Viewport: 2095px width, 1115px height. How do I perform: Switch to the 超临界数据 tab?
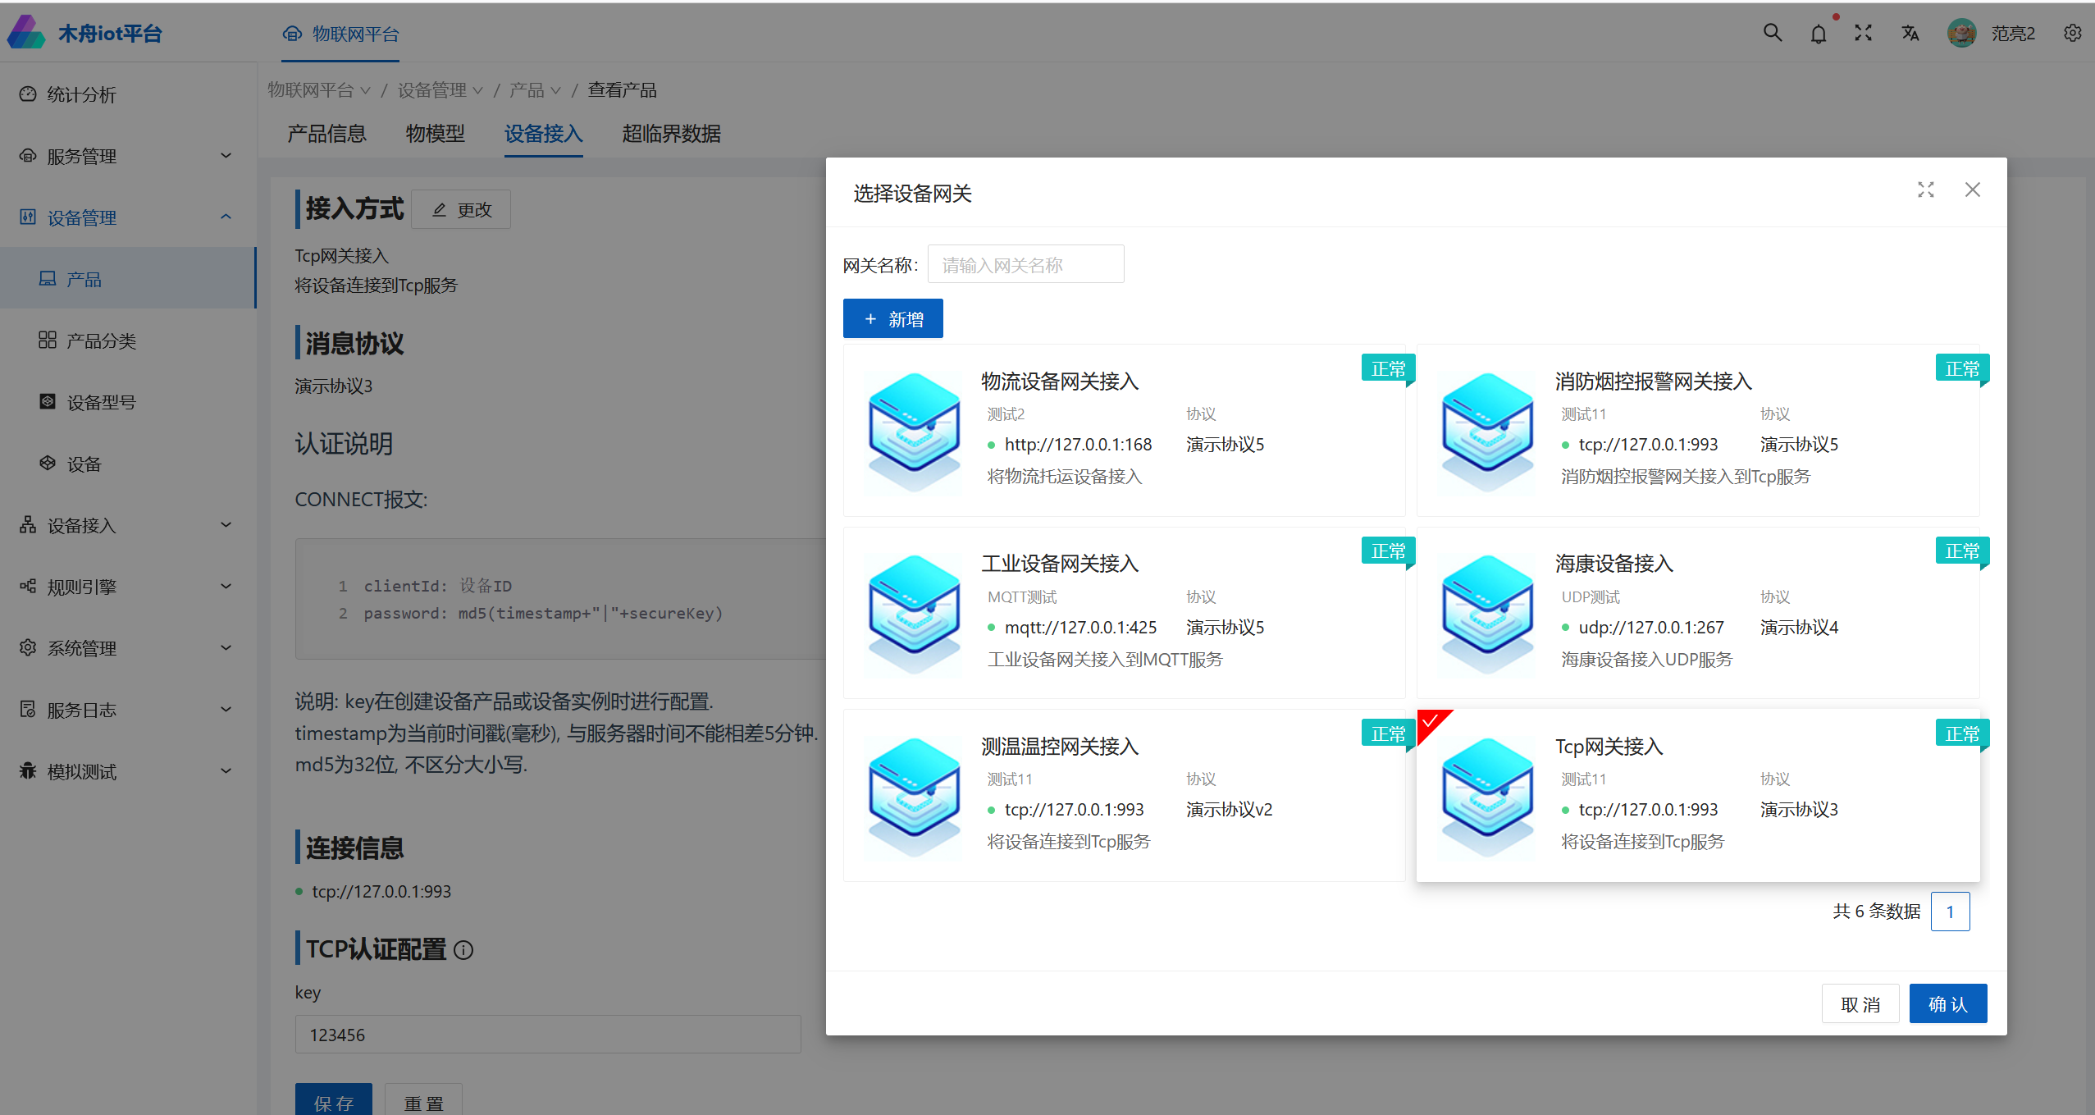pyautogui.click(x=671, y=133)
